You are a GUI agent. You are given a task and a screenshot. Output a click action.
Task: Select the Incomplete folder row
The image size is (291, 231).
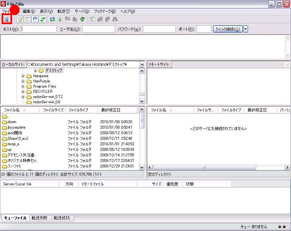[x=70, y=127]
